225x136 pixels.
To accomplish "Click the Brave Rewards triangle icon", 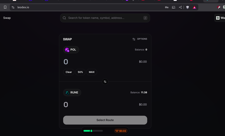I will [x=194, y=7].
